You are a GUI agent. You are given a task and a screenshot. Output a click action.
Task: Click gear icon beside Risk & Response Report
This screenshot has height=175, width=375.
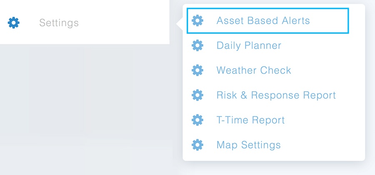pyautogui.click(x=197, y=95)
